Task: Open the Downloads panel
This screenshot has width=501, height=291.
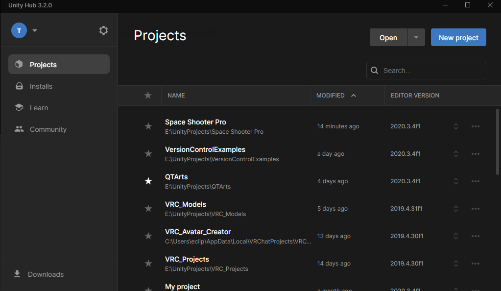Action: [46, 274]
